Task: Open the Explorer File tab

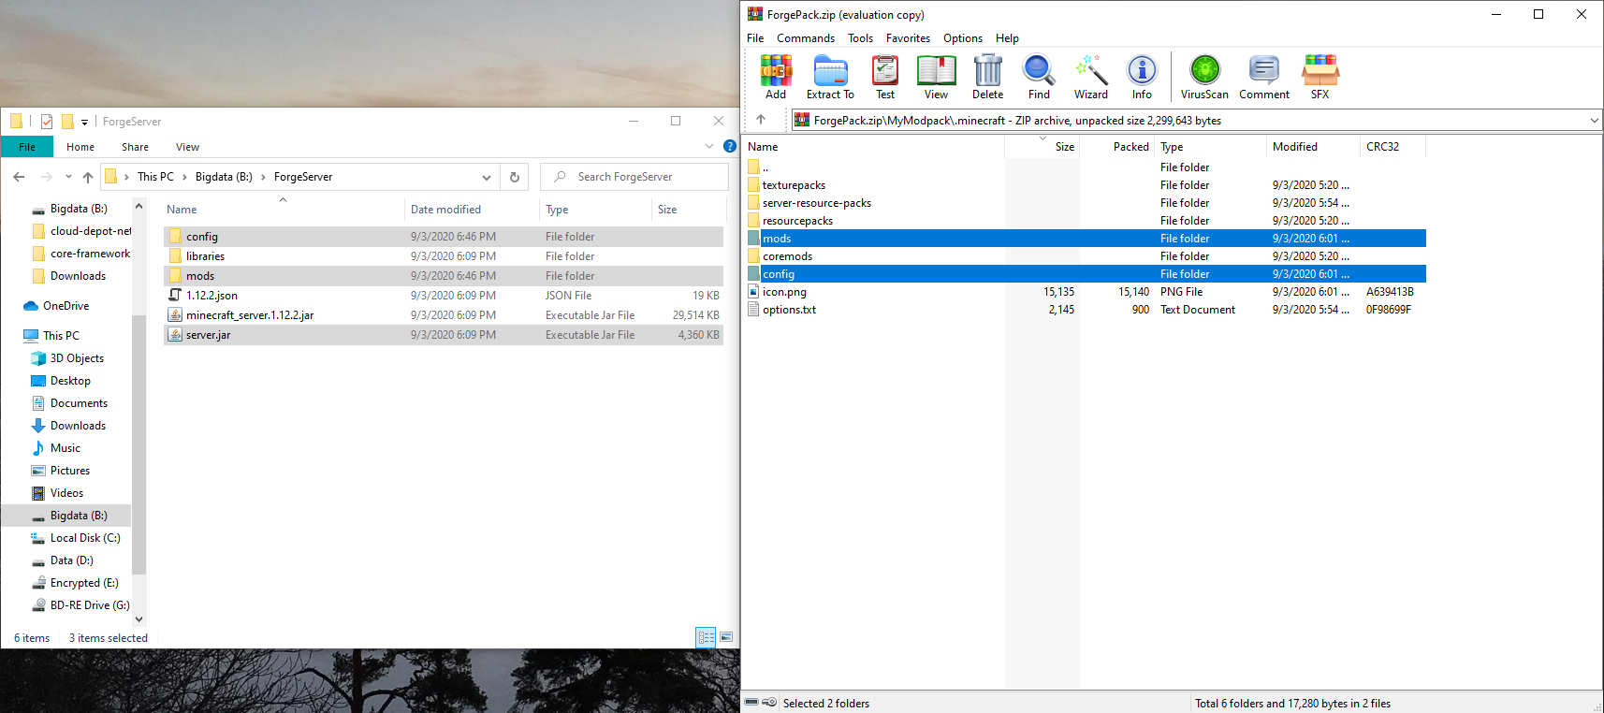Action: coord(27,147)
